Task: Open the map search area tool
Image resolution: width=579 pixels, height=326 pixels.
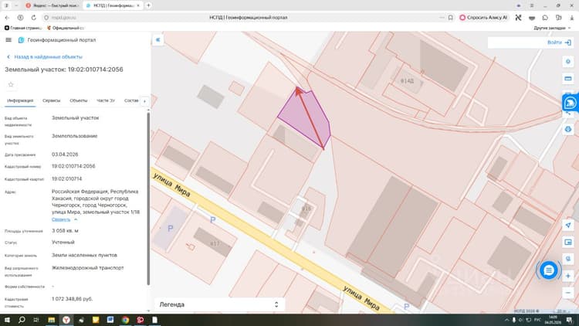Action: pos(568,259)
